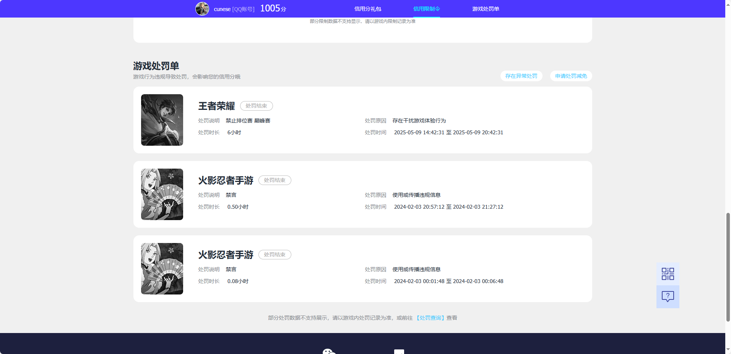This screenshot has height=354, width=731.
Task: Click the 处罚原因 label in 王者荣耀 card
Action: click(375, 121)
